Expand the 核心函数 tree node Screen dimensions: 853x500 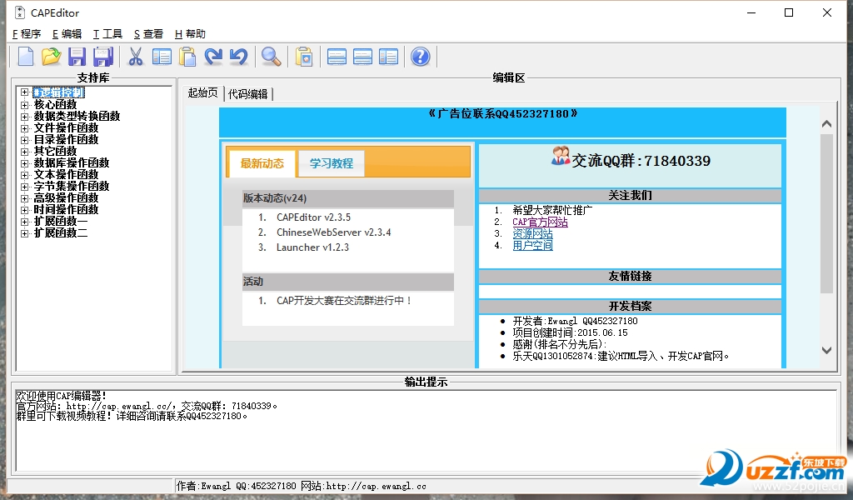tap(24, 104)
